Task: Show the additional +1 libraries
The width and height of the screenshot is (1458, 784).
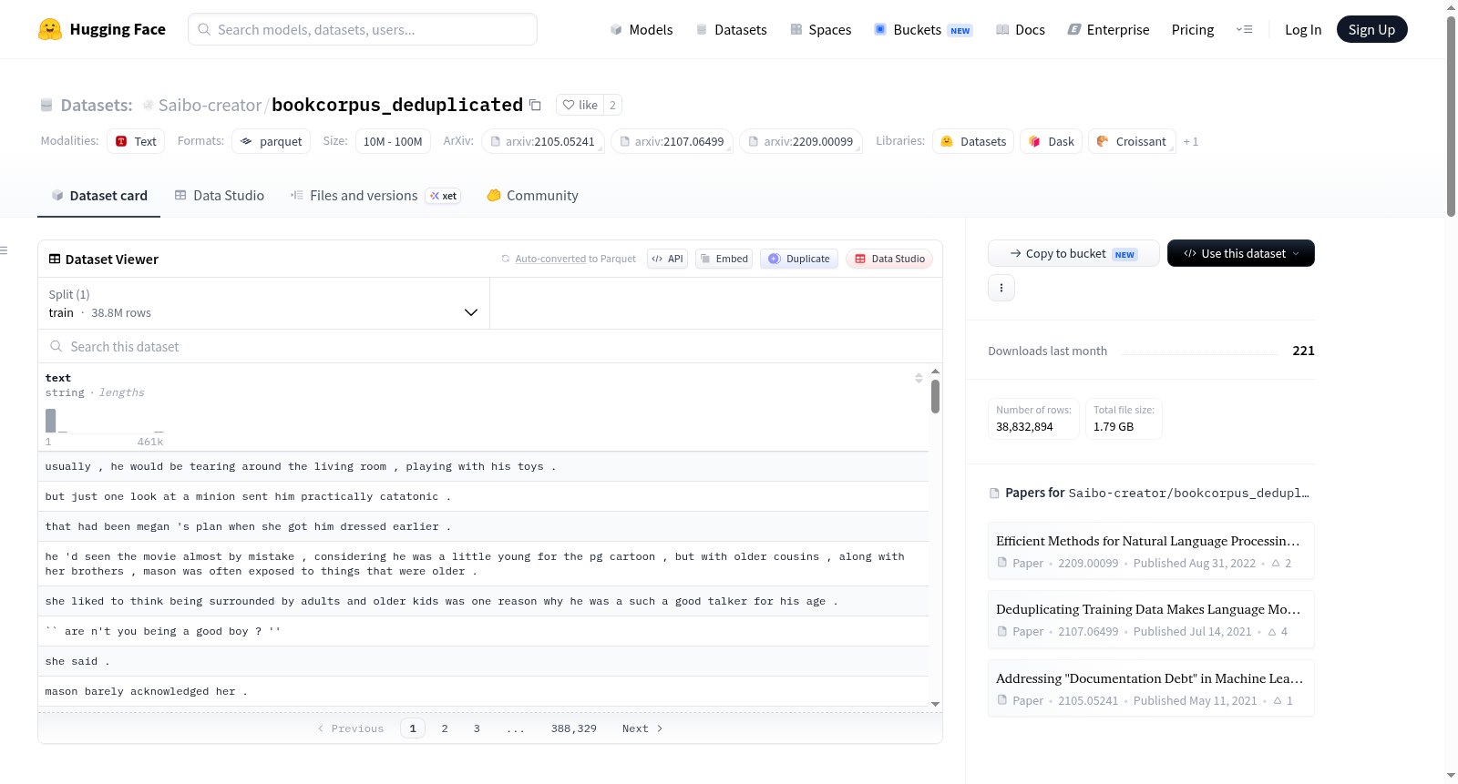Action: pos(1191,142)
